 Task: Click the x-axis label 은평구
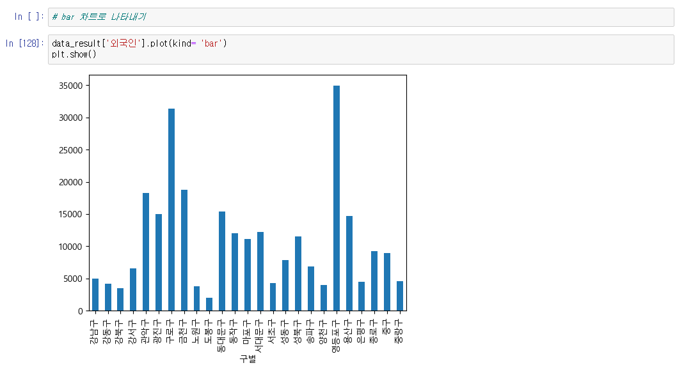pos(361,332)
